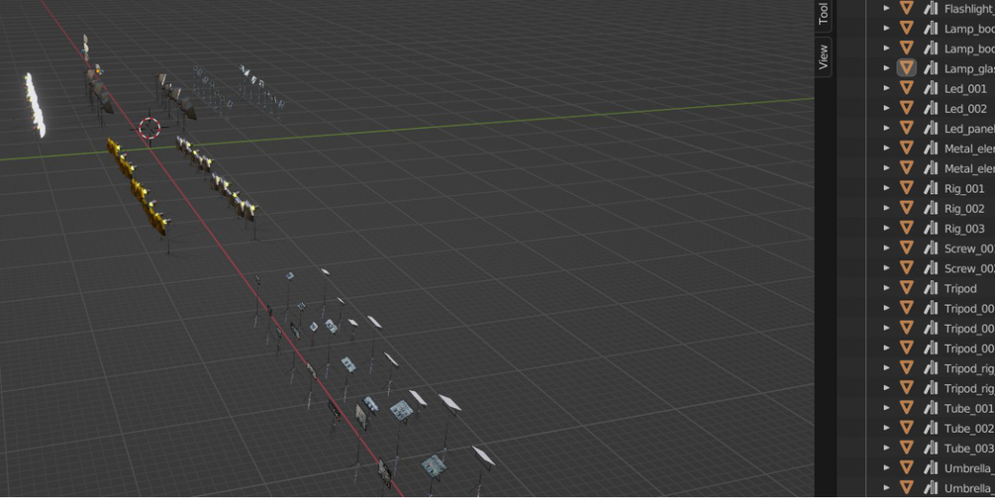Image resolution: width=995 pixels, height=498 pixels.
Task: Expand the Flashlight outliner row
Action: (886, 8)
